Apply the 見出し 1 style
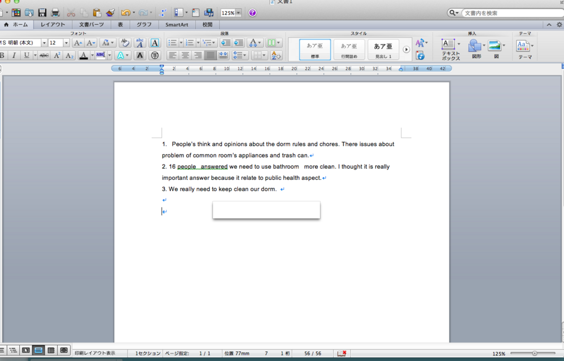 pyautogui.click(x=383, y=50)
